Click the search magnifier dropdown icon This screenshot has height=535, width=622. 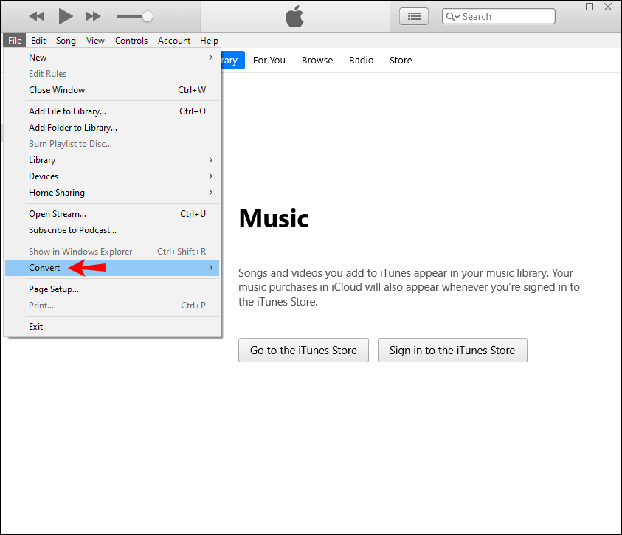pyautogui.click(x=452, y=17)
